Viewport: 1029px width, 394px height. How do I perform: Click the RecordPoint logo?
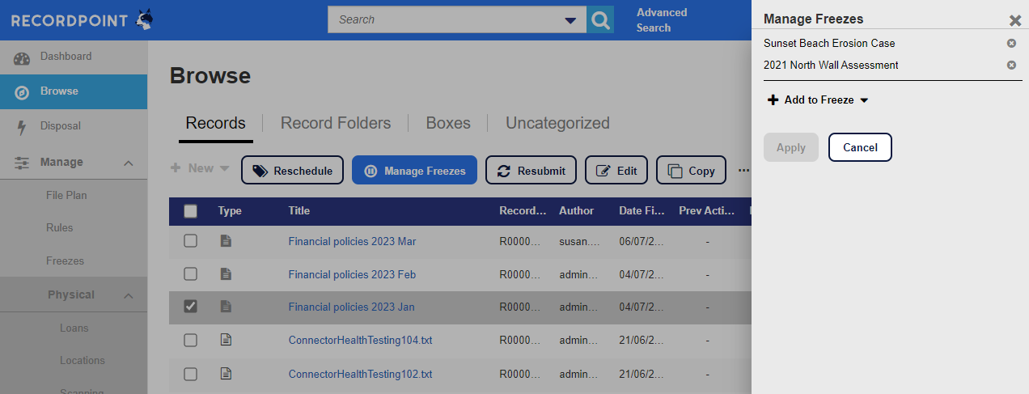(83, 20)
